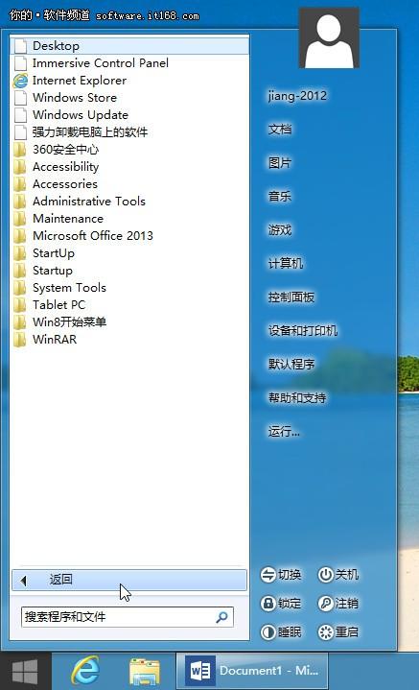This screenshot has height=690, width=419.
Task: Click the 360安全中心 folder icon
Action: pyautogui.click(x=20, y=150)
